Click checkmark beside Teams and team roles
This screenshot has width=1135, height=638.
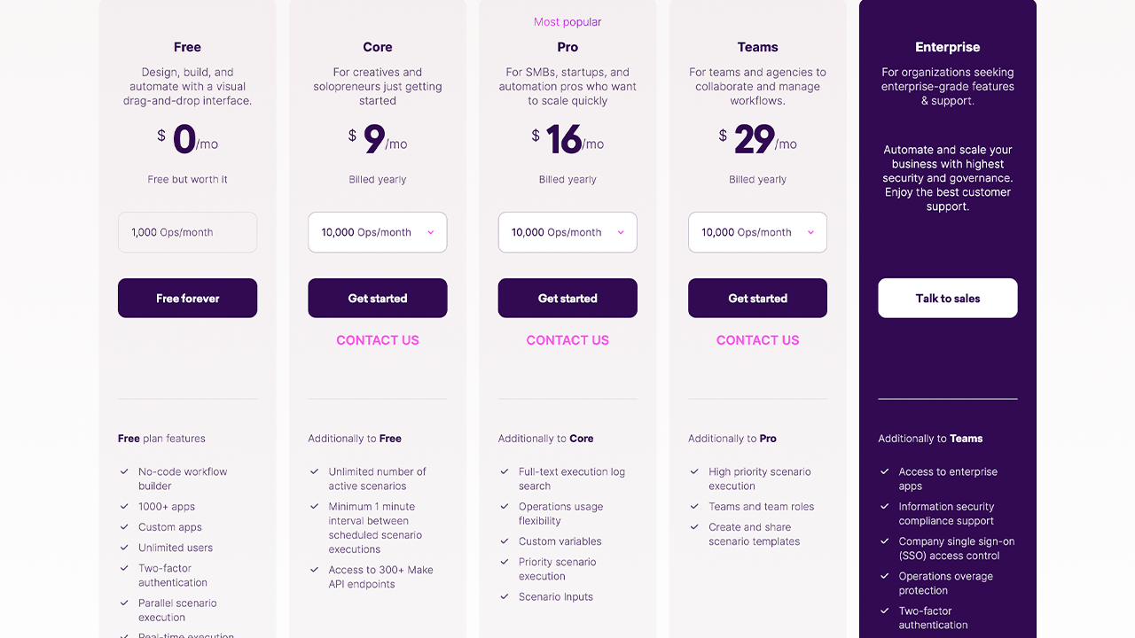click(x=694, y=507)
